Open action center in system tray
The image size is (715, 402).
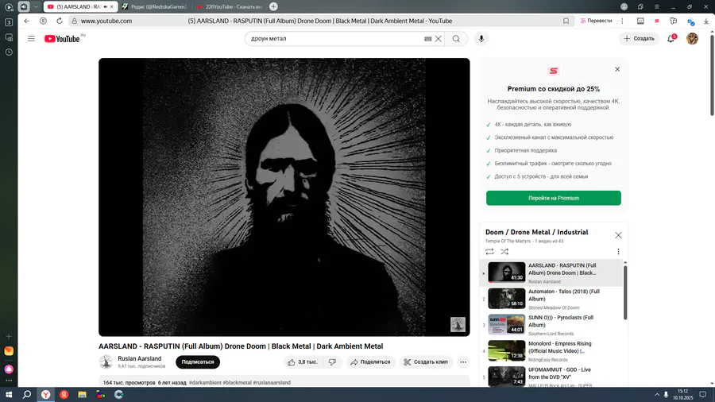coord(703,395)
